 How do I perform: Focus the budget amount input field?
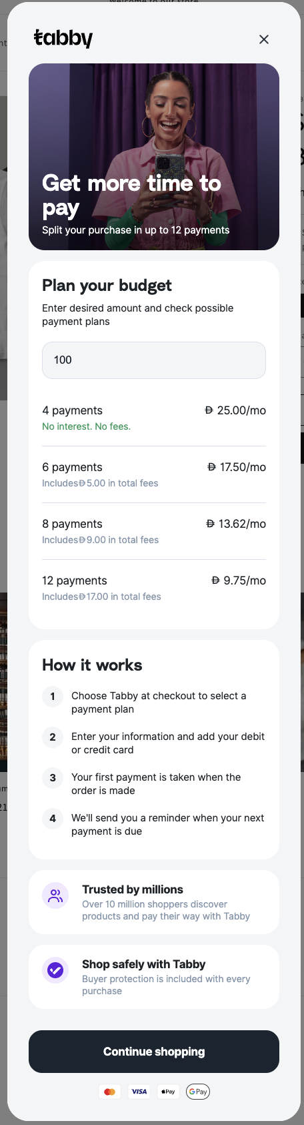click(x=154, y=360)
